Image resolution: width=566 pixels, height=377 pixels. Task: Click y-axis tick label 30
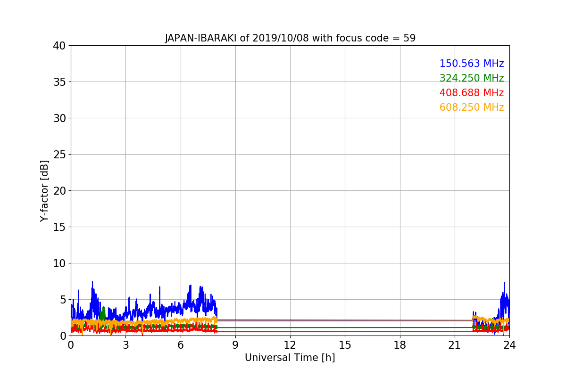[59, 118]
